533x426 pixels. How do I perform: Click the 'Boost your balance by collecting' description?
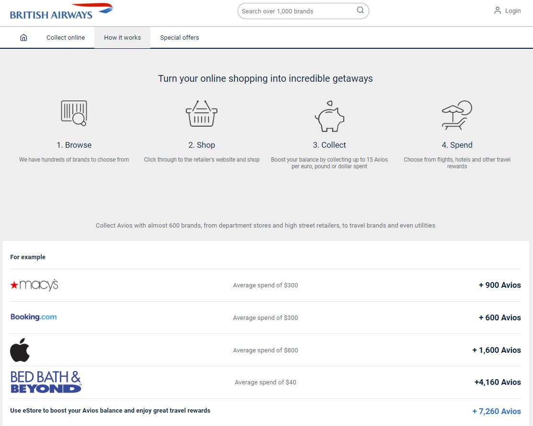pos(329,163)
